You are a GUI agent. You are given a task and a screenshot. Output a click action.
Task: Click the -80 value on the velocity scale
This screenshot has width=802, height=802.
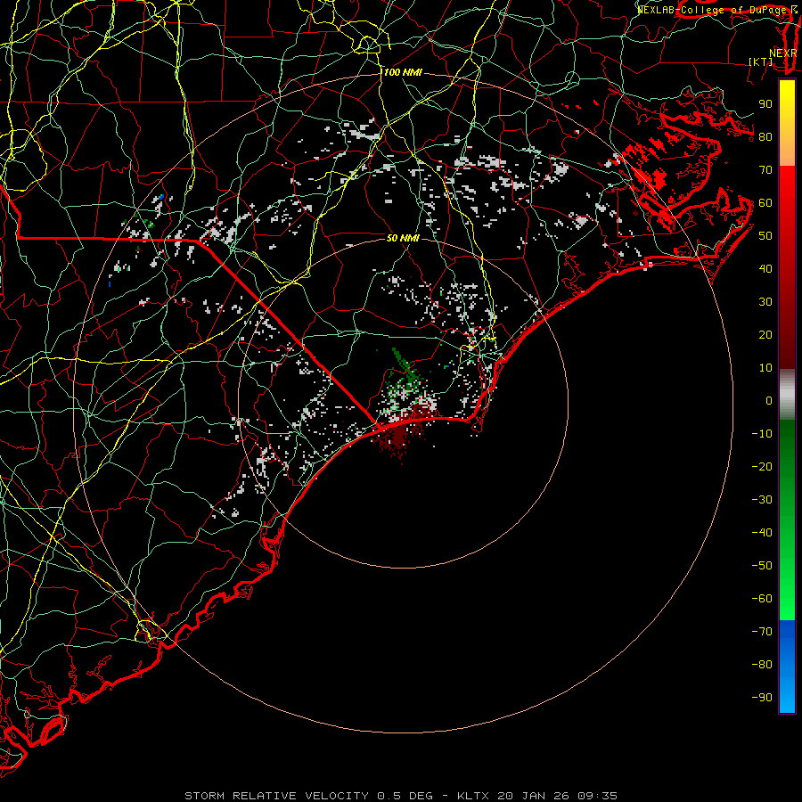[762, 665]
